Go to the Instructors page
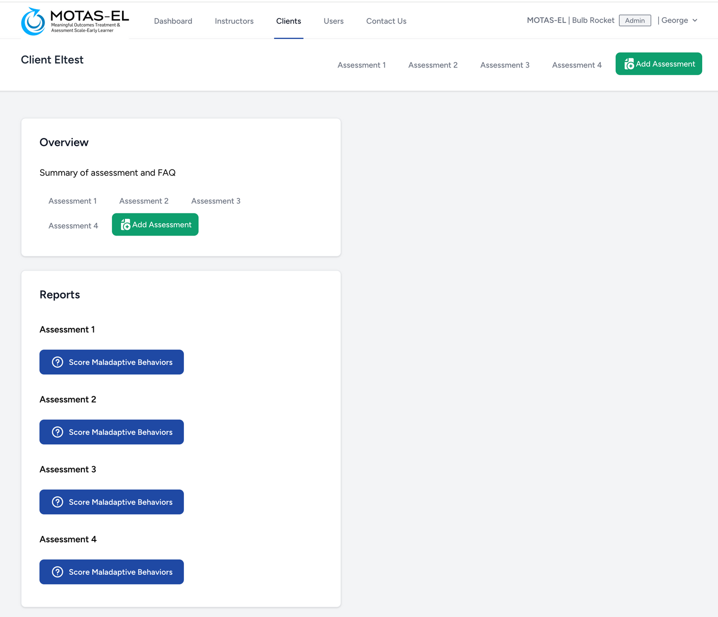The height and width of the screenshot is (617, 718). tap(234, 21)
